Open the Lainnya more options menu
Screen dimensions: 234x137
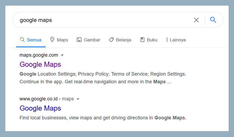[176, 40]
